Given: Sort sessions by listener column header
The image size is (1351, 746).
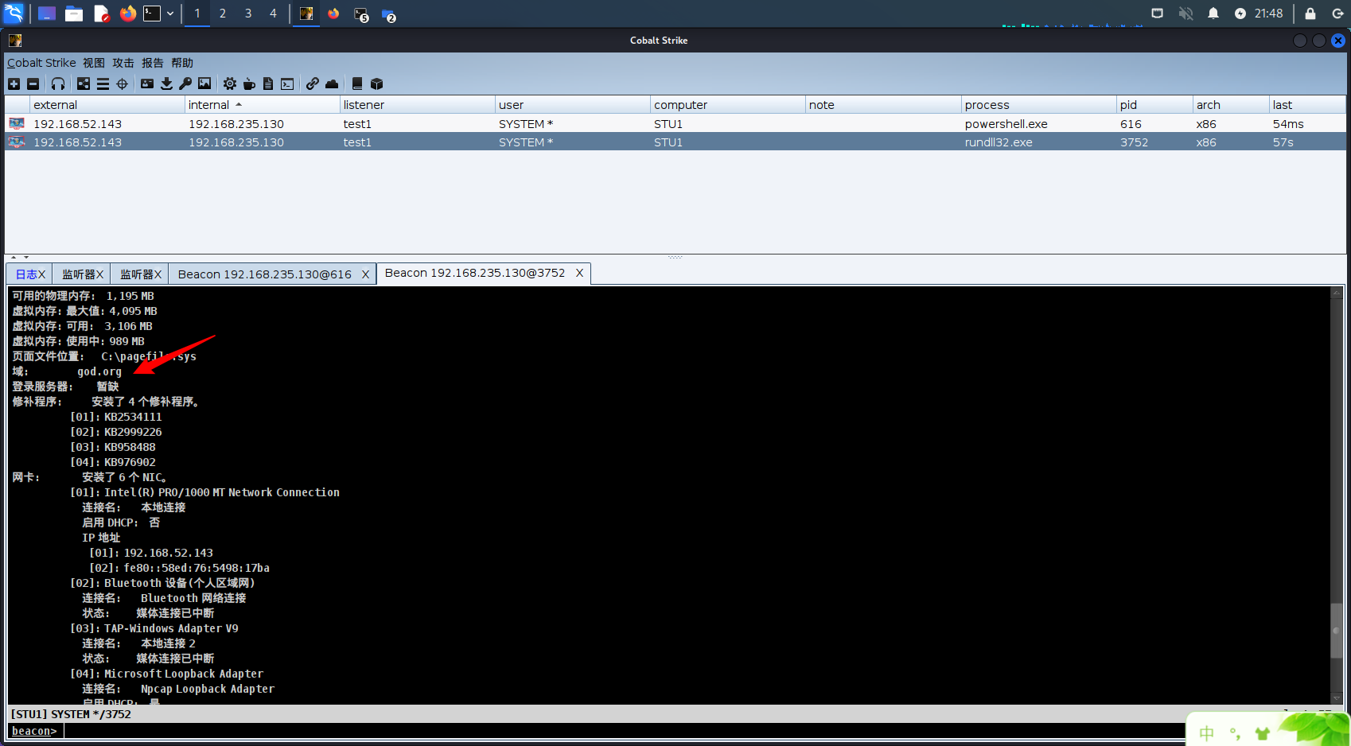Looking at the screenshot, I should [417, 105].
